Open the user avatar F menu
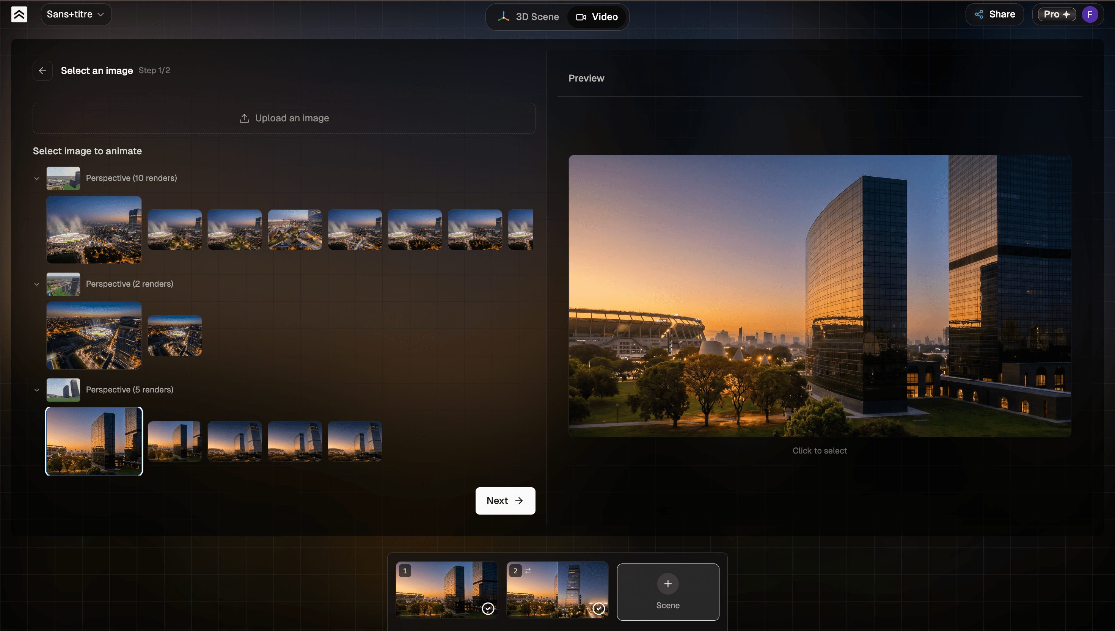1115x631 pixels. (x=1090, y=14)
